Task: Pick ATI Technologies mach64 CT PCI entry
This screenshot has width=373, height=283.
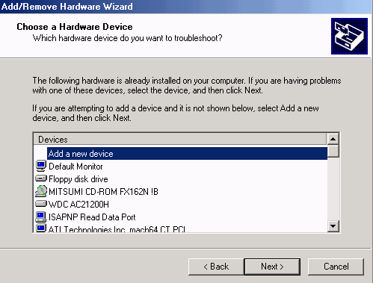Action: coord(117,229)
